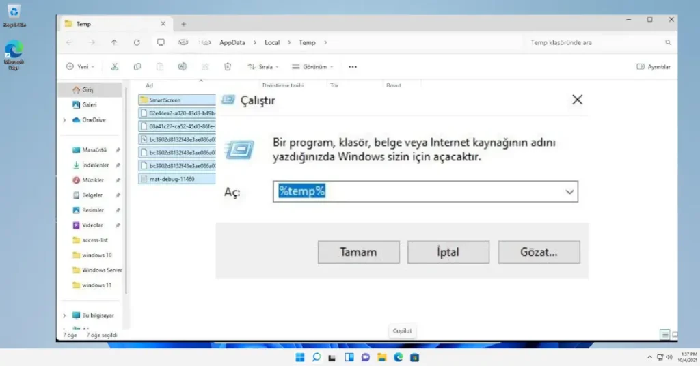
Task: Open Microsoft Store from taskbar
Action: pos(415,357)
